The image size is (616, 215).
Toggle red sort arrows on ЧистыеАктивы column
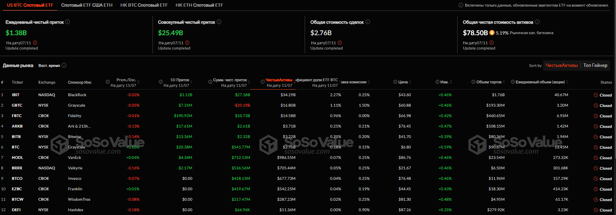coord(295,82)
